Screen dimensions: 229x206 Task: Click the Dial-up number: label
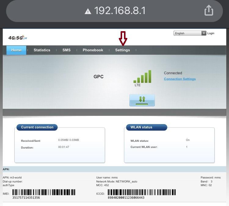(13, 182)
